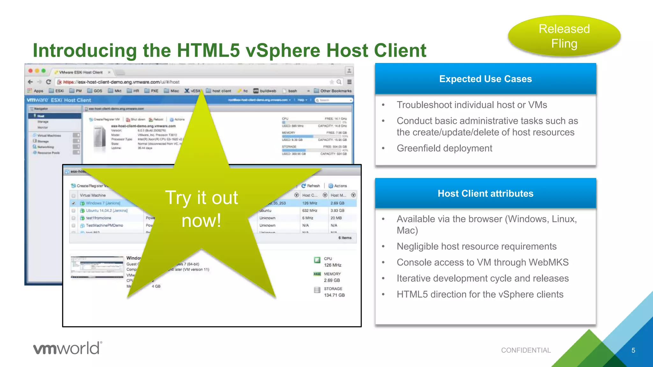Screen dimensions: 653x367
Task: Open the Chrome hamburger menu
Action: [349, 82]
